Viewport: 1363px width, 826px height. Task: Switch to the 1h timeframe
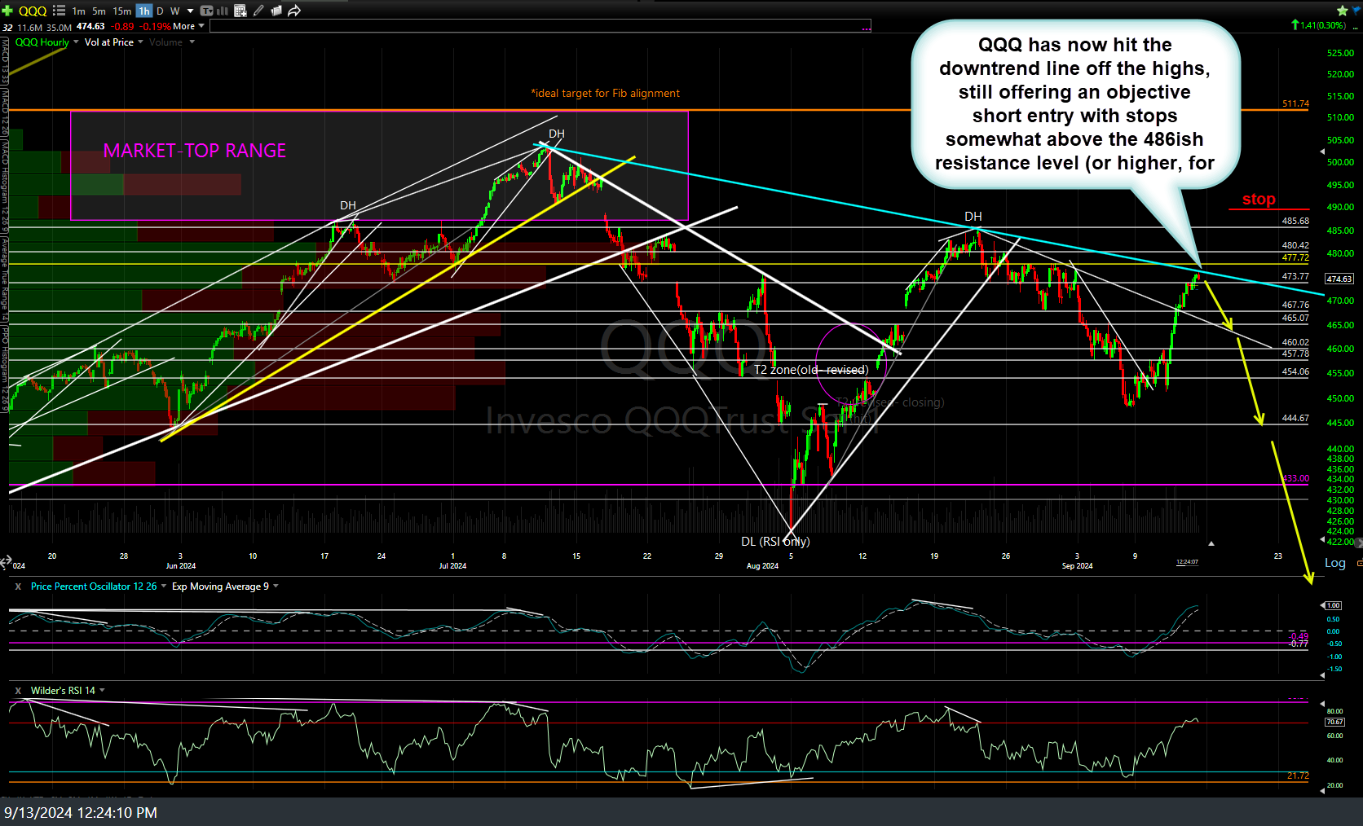tap(143, 11)
